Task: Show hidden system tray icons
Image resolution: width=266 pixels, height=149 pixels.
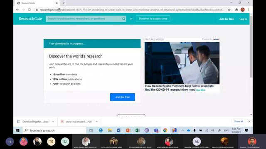Action: tap(182, 130)
